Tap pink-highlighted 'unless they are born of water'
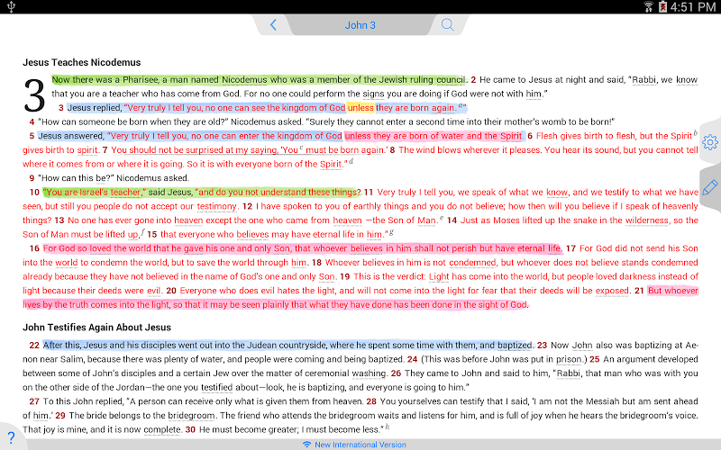The height and width of the screenshot is (450, 721). 398,136
